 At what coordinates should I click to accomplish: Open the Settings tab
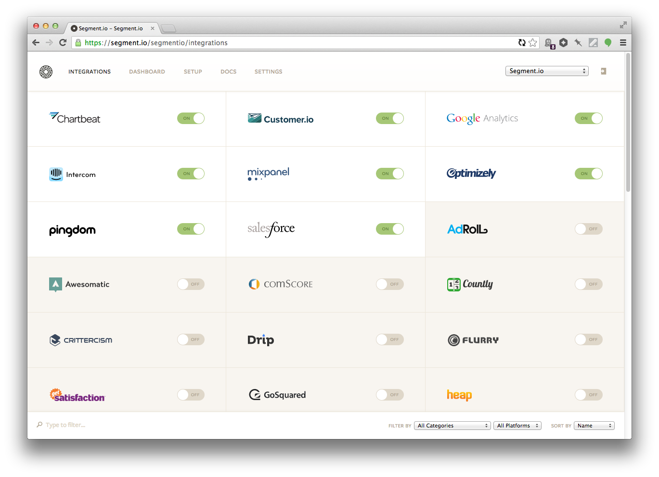pyautogui.click(x=268, y=72)
